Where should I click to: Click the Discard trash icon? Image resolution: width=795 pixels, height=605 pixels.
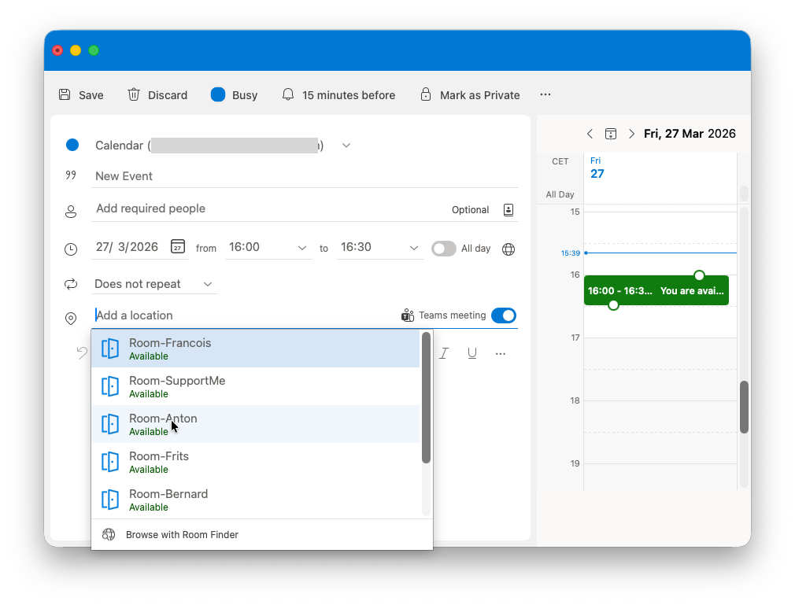point(134,94)
